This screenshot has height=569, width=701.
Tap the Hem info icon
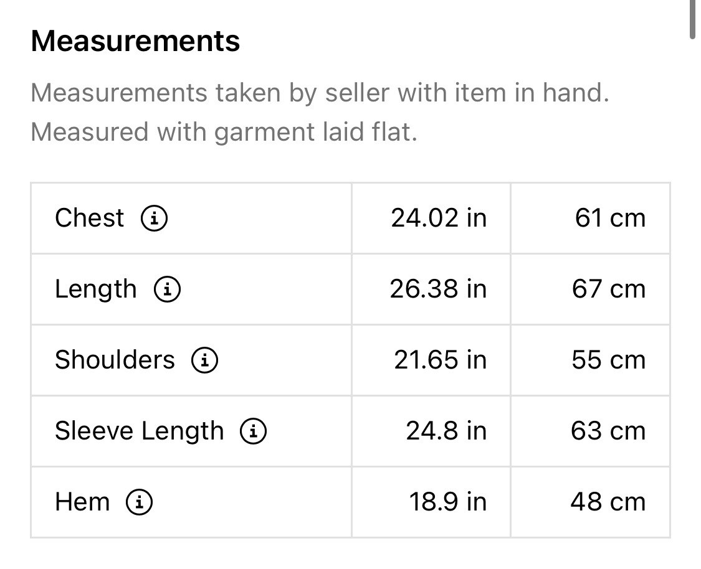pyautogui.click(x=140, y=502)
